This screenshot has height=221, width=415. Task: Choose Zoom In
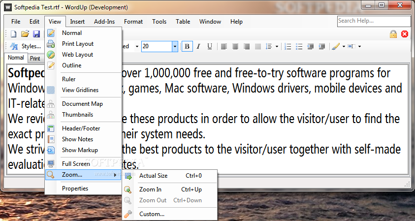pyautogui.click(x=170, y=190)
